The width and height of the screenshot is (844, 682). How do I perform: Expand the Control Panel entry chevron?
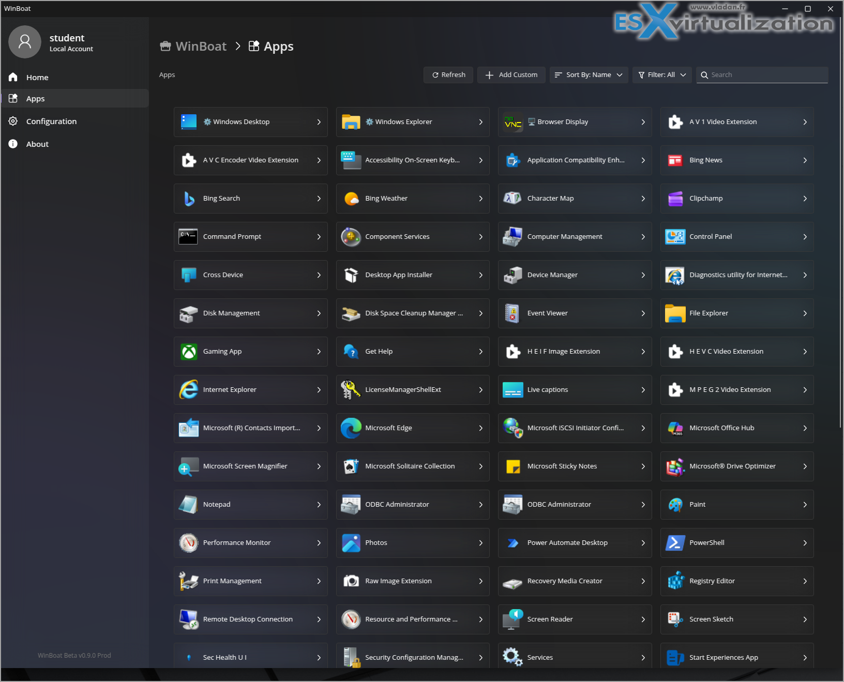pos(805,237)
